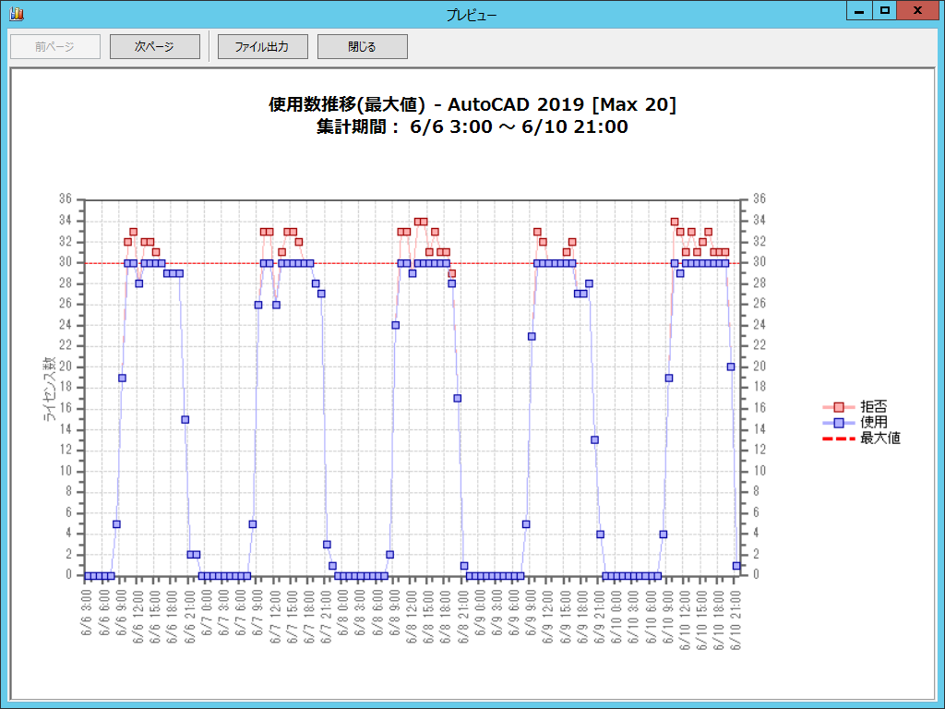This screenshot has height=709, width=945.
Task: Maximize the プレビュー window
Action: (x=885, y=11)
